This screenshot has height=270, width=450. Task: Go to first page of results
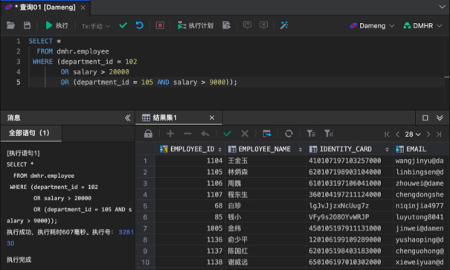pos(387,135)
